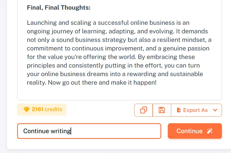Screen dimensions: 231x153
Task: Place the cursor after the word 'writing' in the prompt box
Action: tap(71, 131)
